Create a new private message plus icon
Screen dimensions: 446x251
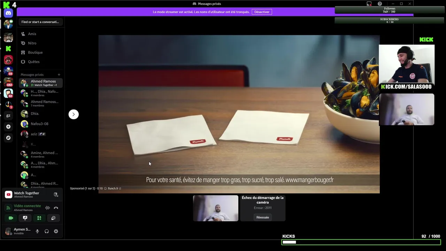point(59,75)
